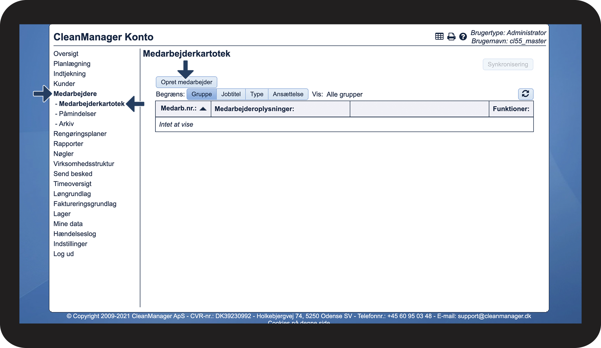The image size is (601, 348).
Task: Go to Løngrundlag
Action: click(x=72, y=194)
